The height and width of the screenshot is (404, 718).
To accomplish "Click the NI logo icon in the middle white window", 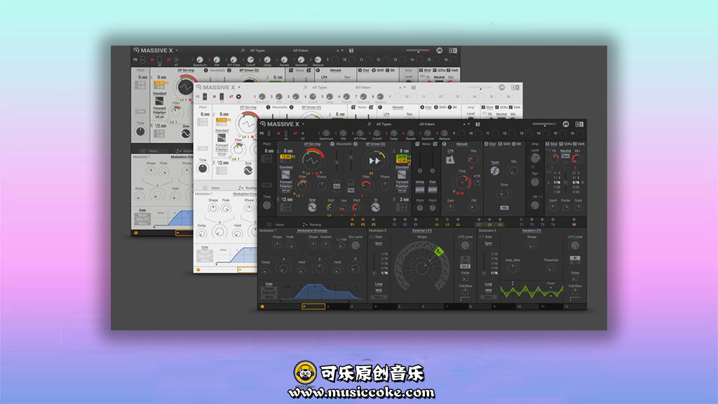I will (x=502, y=88).
